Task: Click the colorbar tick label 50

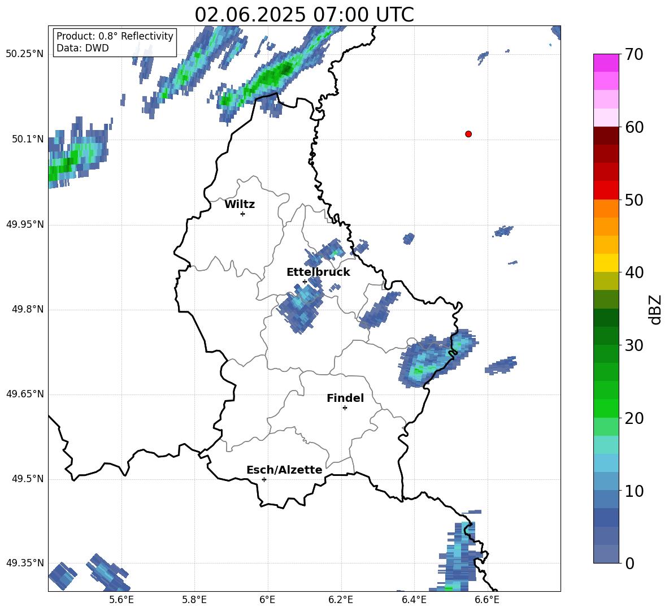Action: (635, 200)
